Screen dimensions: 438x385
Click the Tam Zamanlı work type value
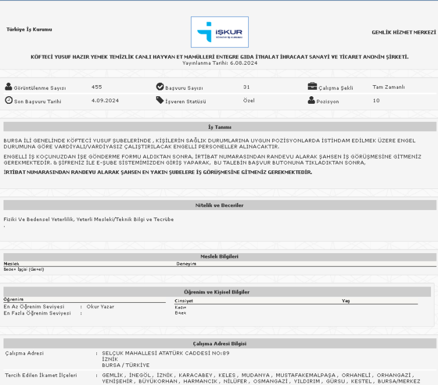(388, 87)
